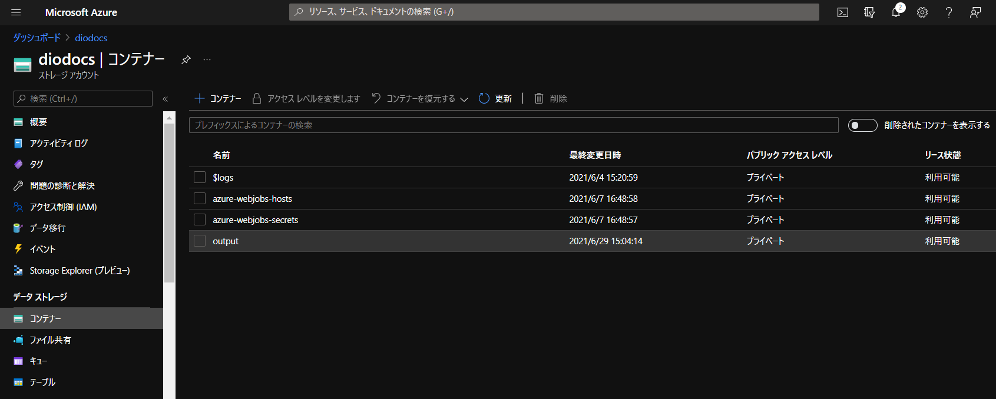Collapse the left menu with double chevron
996x399 pixels.
[x=166, y=99]
